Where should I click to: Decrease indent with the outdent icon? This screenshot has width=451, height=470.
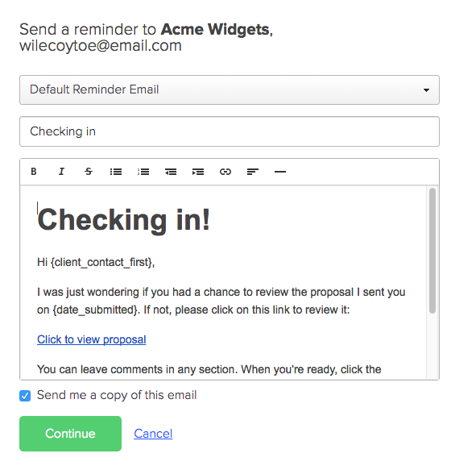(x=171, y=172)
